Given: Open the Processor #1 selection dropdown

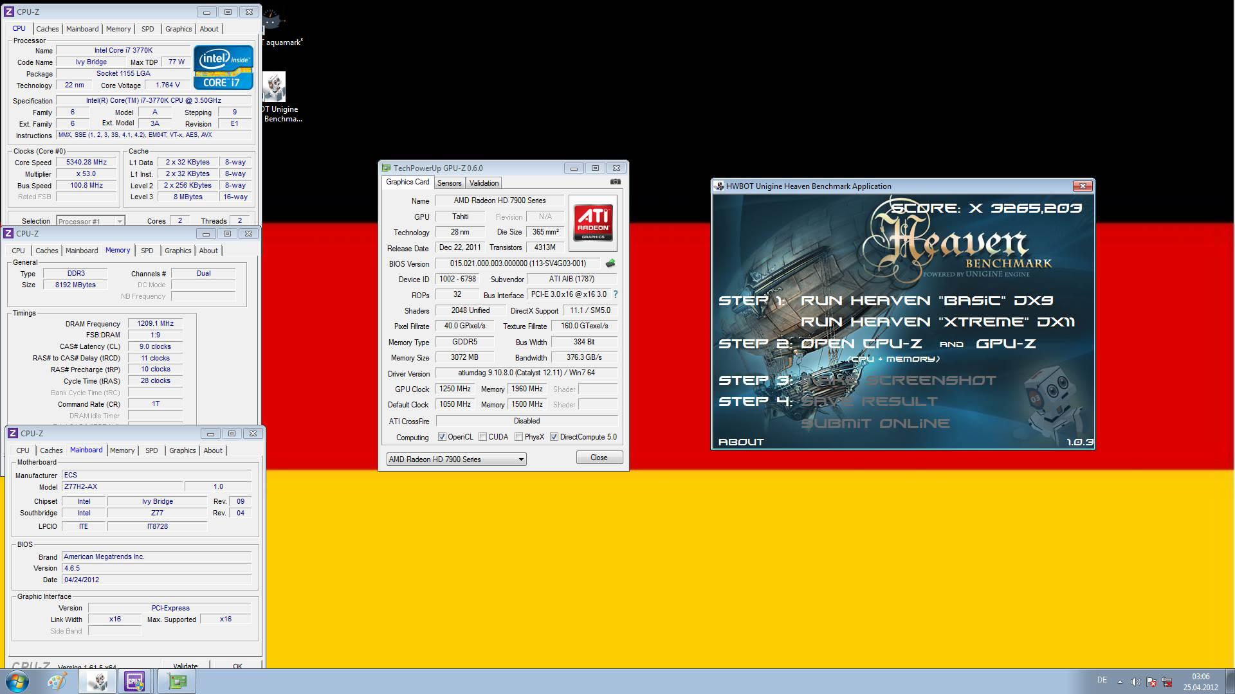Looking at the screenshot, I should click(90, 221).
